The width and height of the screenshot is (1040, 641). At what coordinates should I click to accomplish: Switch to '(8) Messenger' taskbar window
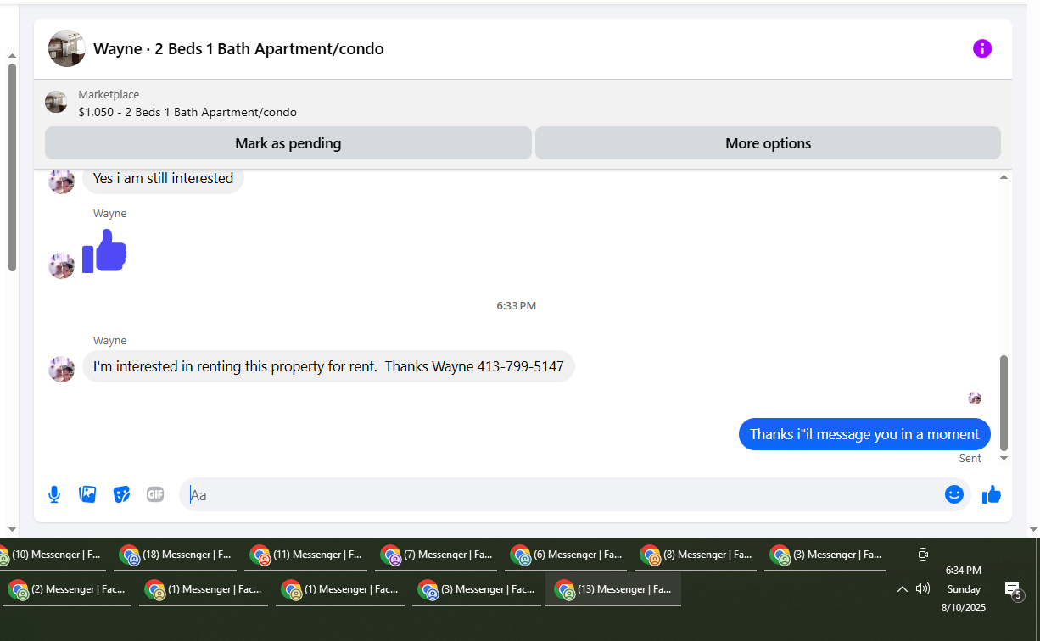point(696,555)
